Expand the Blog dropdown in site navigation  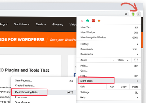click(x=4, y=24)
